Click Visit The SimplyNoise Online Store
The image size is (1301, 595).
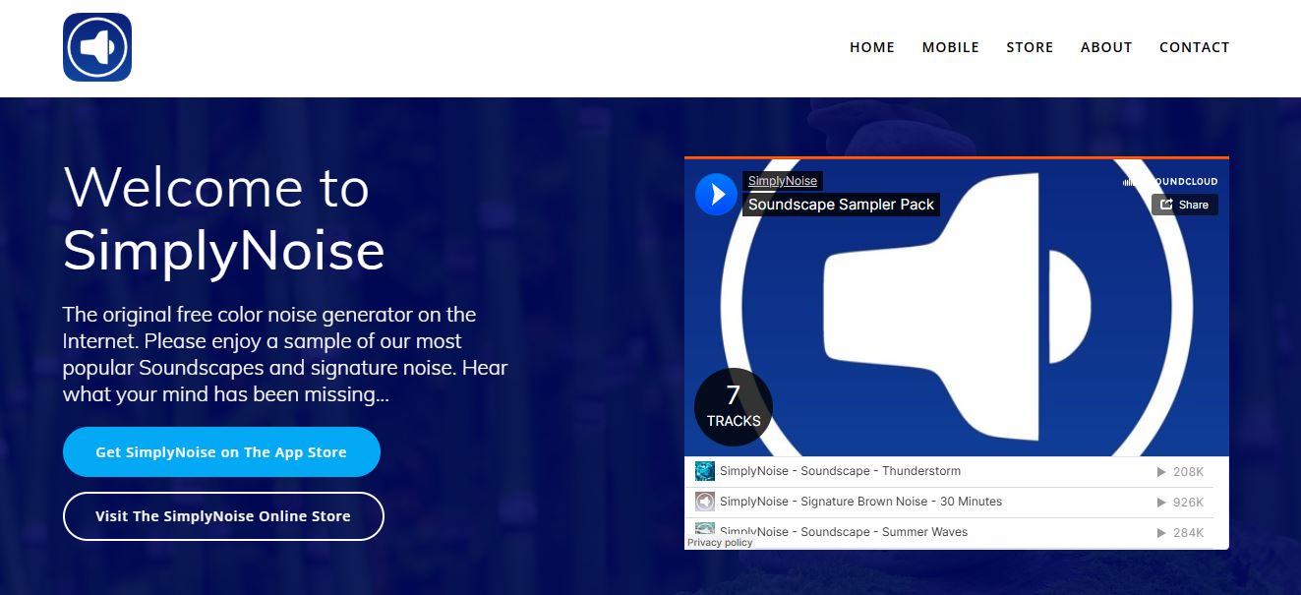point(223,516)
